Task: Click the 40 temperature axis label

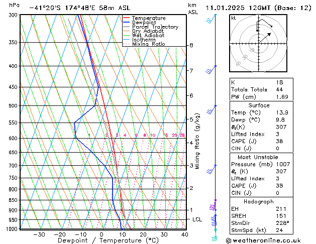Action: [x=184, y=234]
